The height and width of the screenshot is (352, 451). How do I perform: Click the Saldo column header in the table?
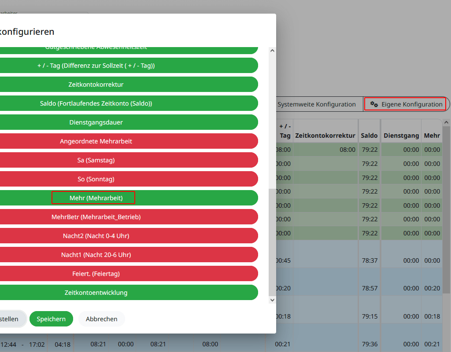tap(369, 136)
